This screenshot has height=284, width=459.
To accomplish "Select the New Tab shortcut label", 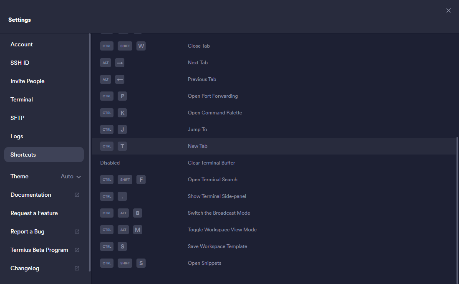I will pyautogui.click(x=198, y=146).
